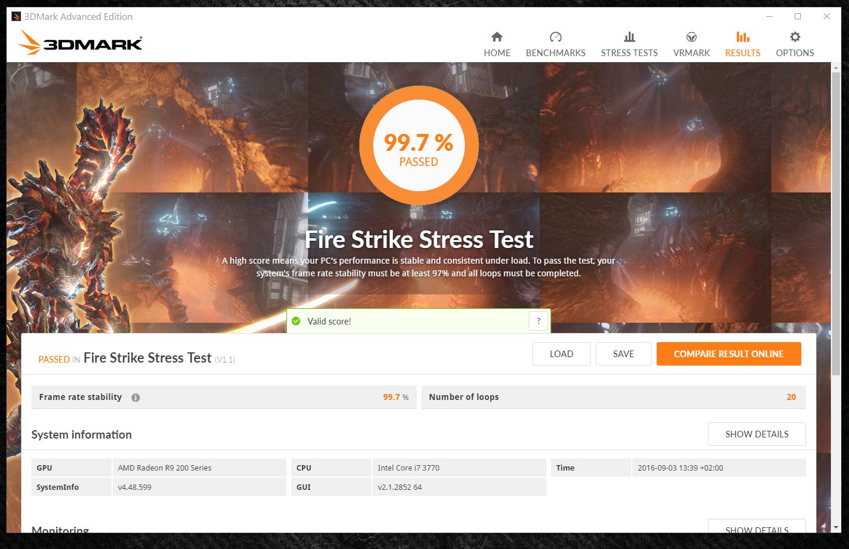Click the question mark help button

click(x=538, y=321)
